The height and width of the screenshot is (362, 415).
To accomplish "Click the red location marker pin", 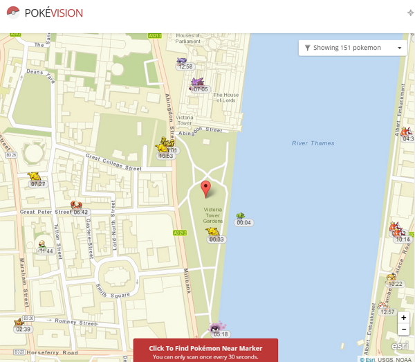I will (x=205, y=188).
